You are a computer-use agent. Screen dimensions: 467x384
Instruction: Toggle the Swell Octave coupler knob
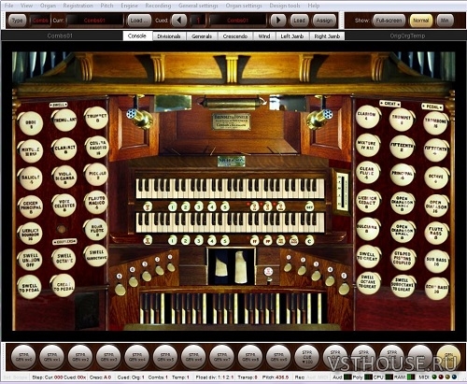point(64,259)
